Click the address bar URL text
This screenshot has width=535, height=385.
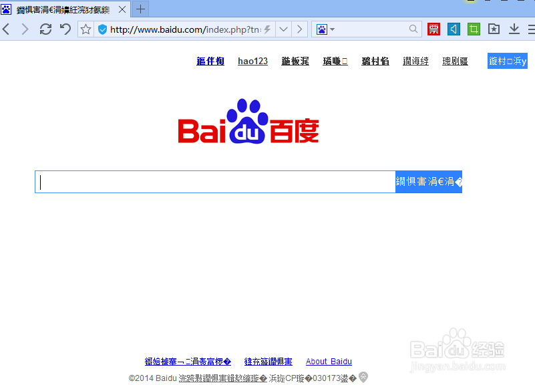[186, 29]
